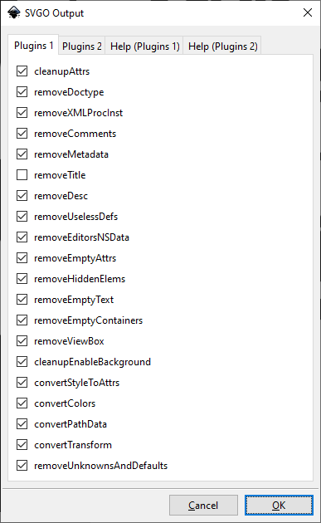
Task: Enable the removeTitle checkbox
Action: [x=22, y=175]
